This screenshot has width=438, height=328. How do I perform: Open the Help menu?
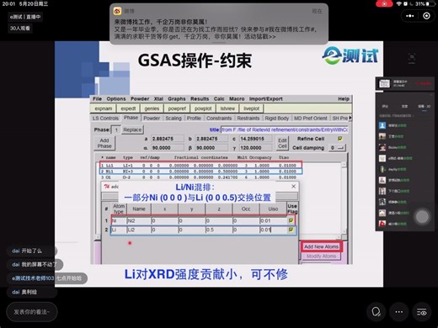click(x=344, y=98)
